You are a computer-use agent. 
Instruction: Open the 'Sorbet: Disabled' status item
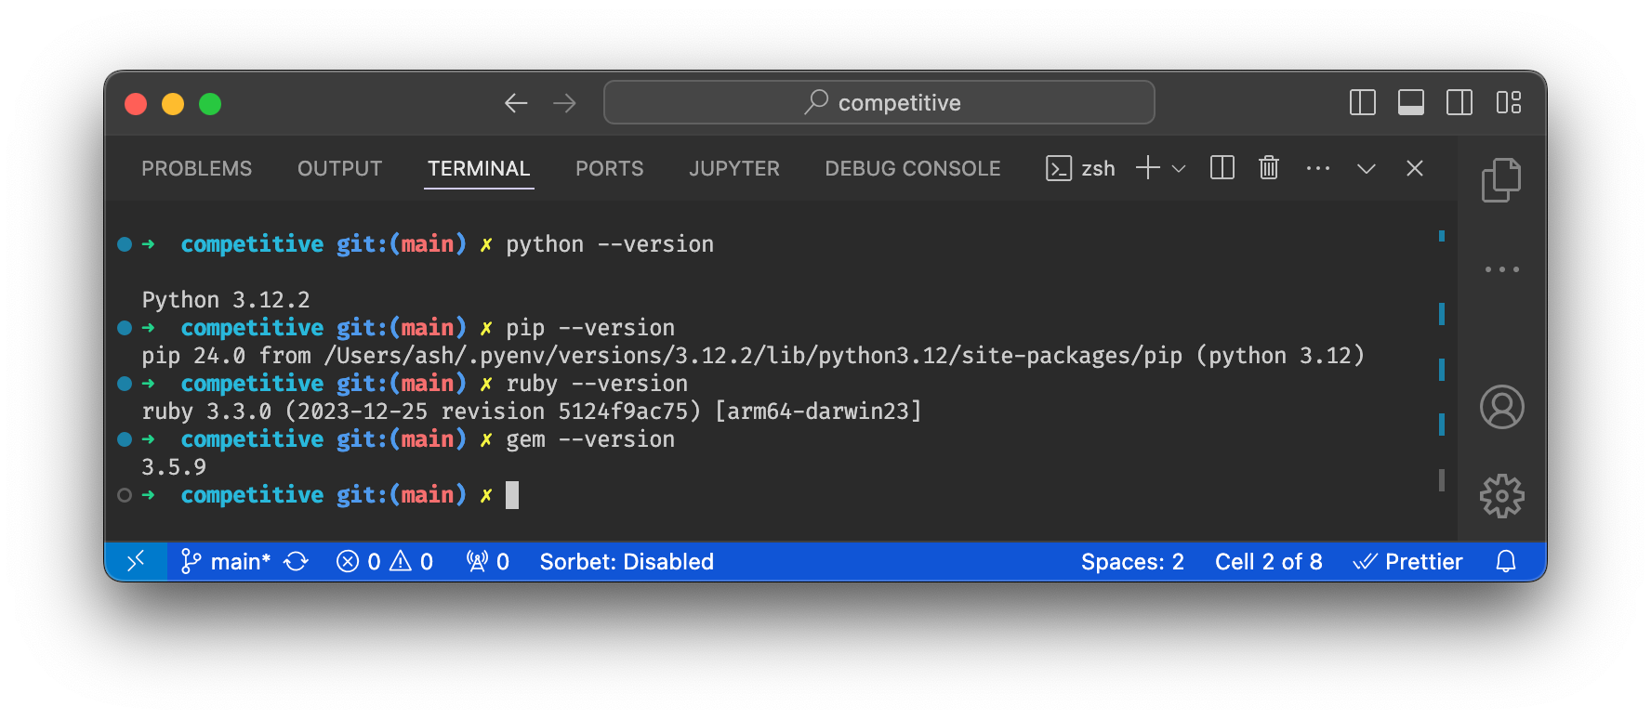point(627,561)
